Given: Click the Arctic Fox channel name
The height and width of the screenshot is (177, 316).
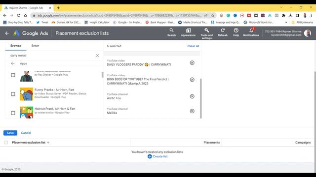Looking at the screenshot, I should click(114, 98).
